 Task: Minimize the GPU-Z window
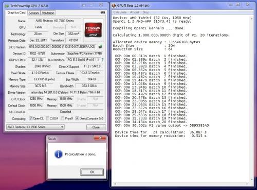[84, 5]
